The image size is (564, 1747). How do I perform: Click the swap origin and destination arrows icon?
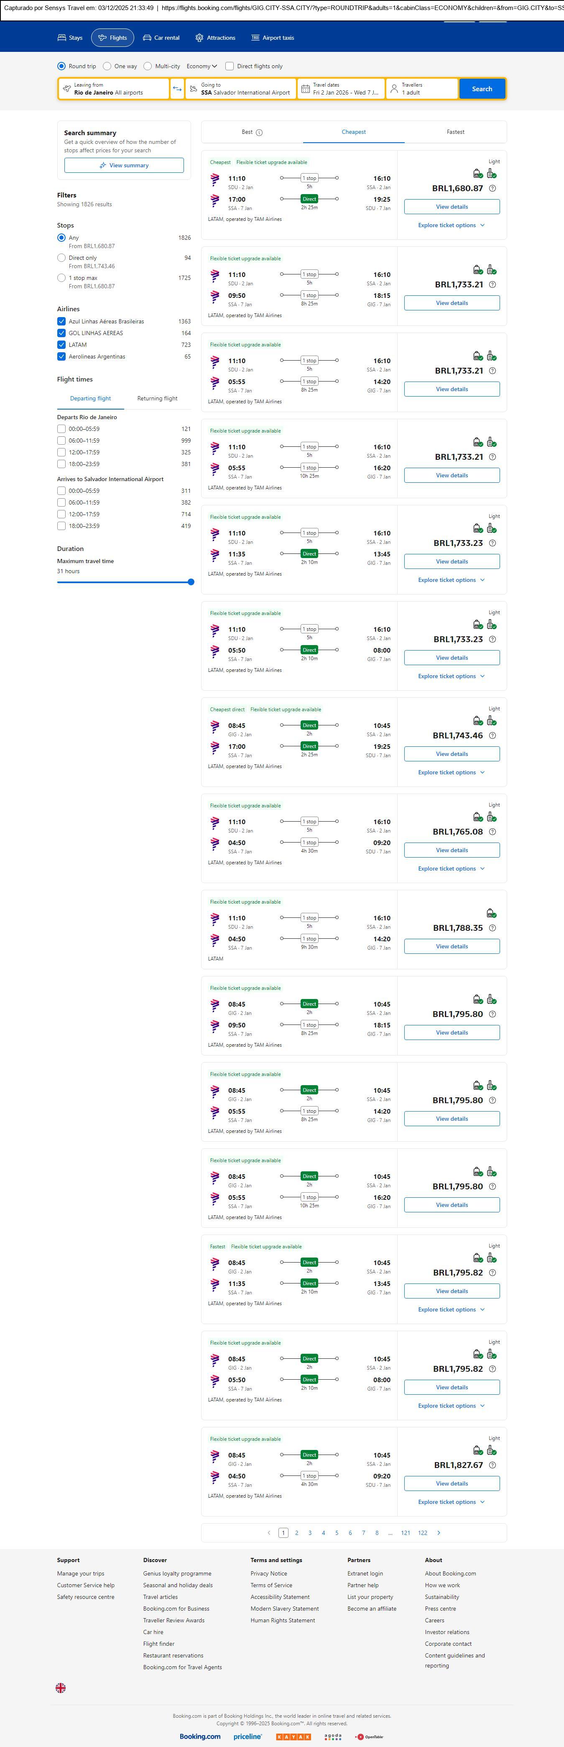[177, 89]
